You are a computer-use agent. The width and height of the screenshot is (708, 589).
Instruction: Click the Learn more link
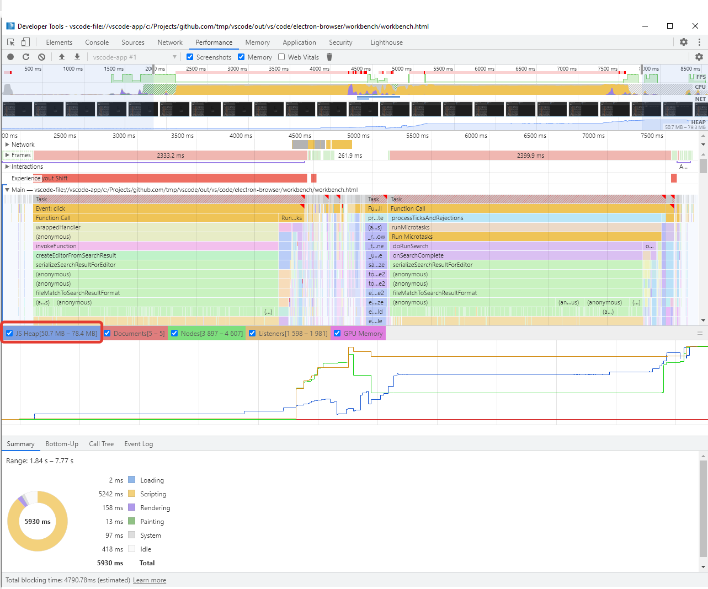[150, 580]
